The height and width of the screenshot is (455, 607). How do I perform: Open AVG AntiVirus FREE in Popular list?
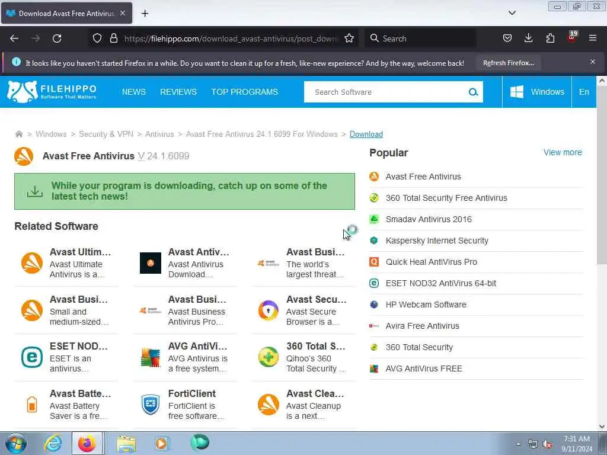pos(424,369)
